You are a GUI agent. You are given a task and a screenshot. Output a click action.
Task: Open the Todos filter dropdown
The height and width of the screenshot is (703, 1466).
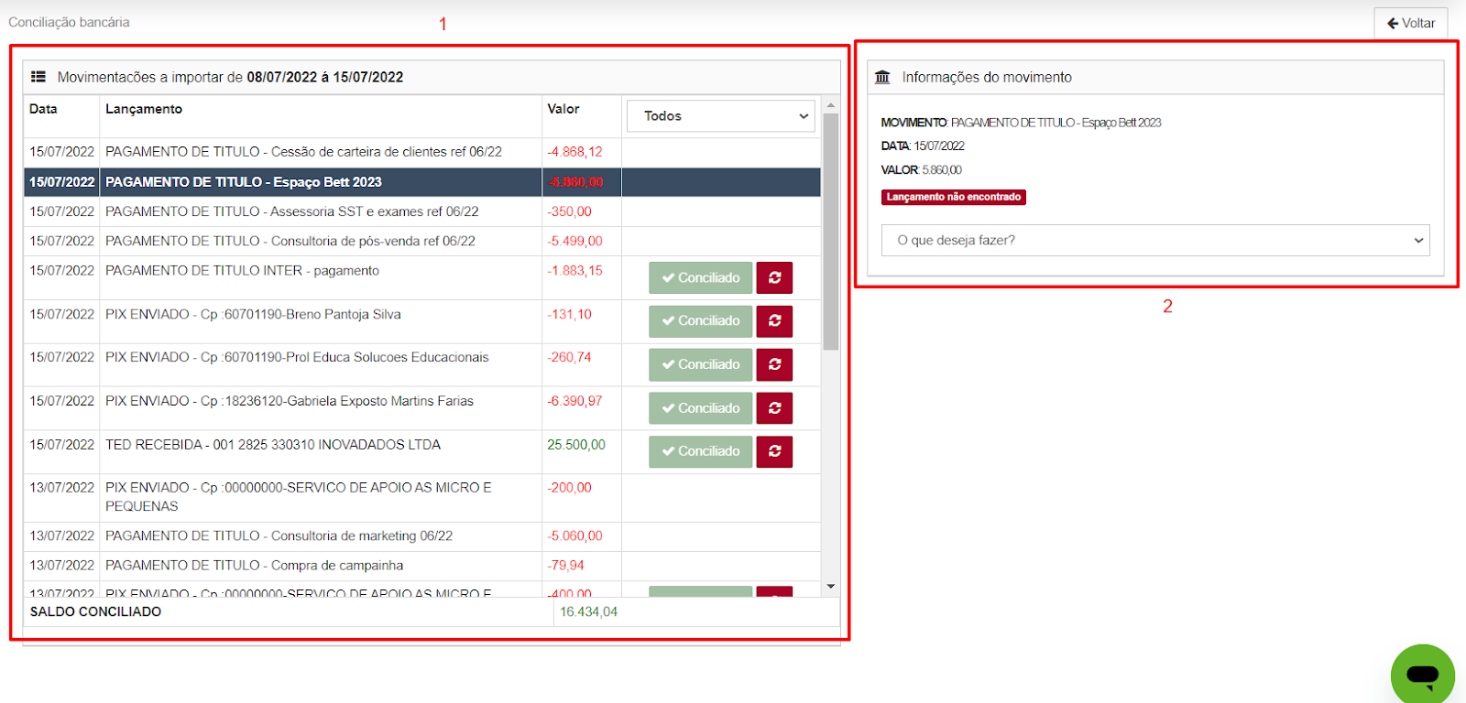pos(721,116)
